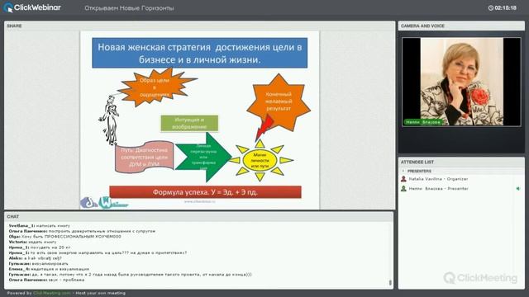The width and height of the screenshot is (529, 297).
Task: Click Victoria's chat message
Action: coord(33,242)
